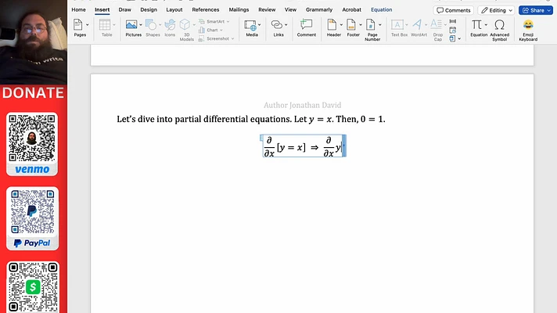Viewport: 557px width, 313px height.
Task: Click the Date and Time icon
Action: point(452,31)
